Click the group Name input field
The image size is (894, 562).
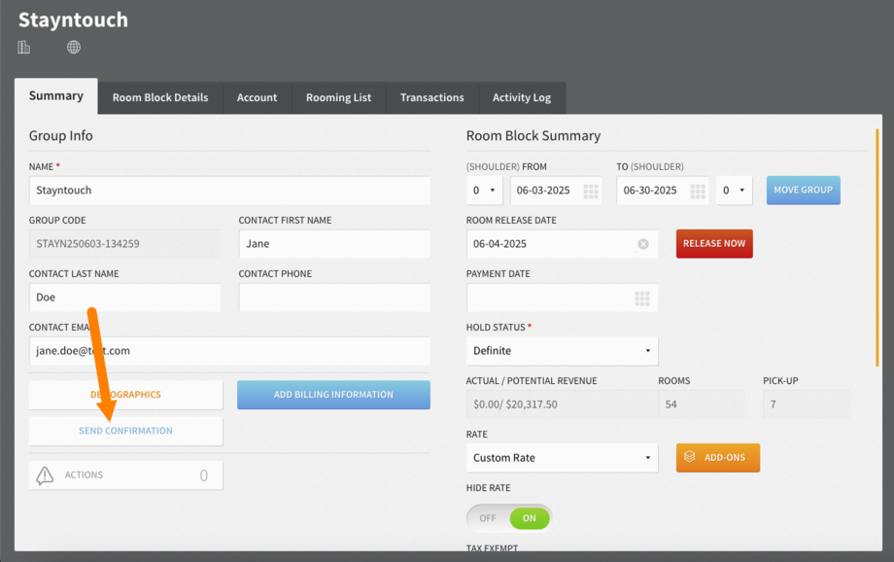pos(229,191)
